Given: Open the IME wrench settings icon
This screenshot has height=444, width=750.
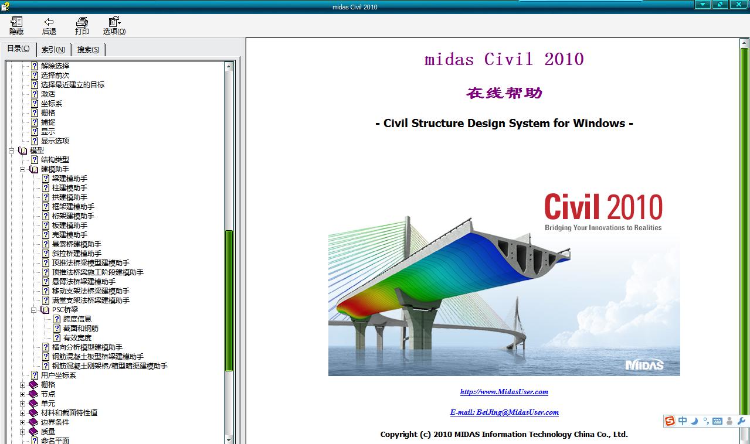Looking at the screenshot, I should (741, 421).
